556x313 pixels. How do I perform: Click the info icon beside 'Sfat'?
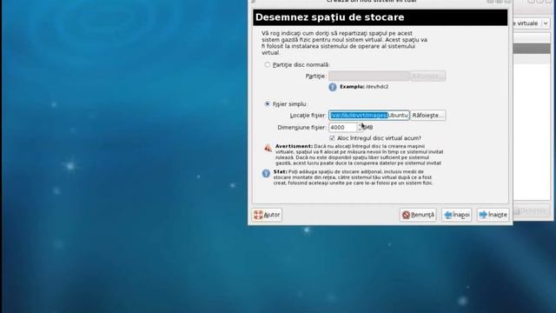click(266, 173)
